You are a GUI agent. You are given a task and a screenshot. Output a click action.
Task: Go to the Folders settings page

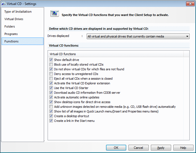click(x=22, y=26)
